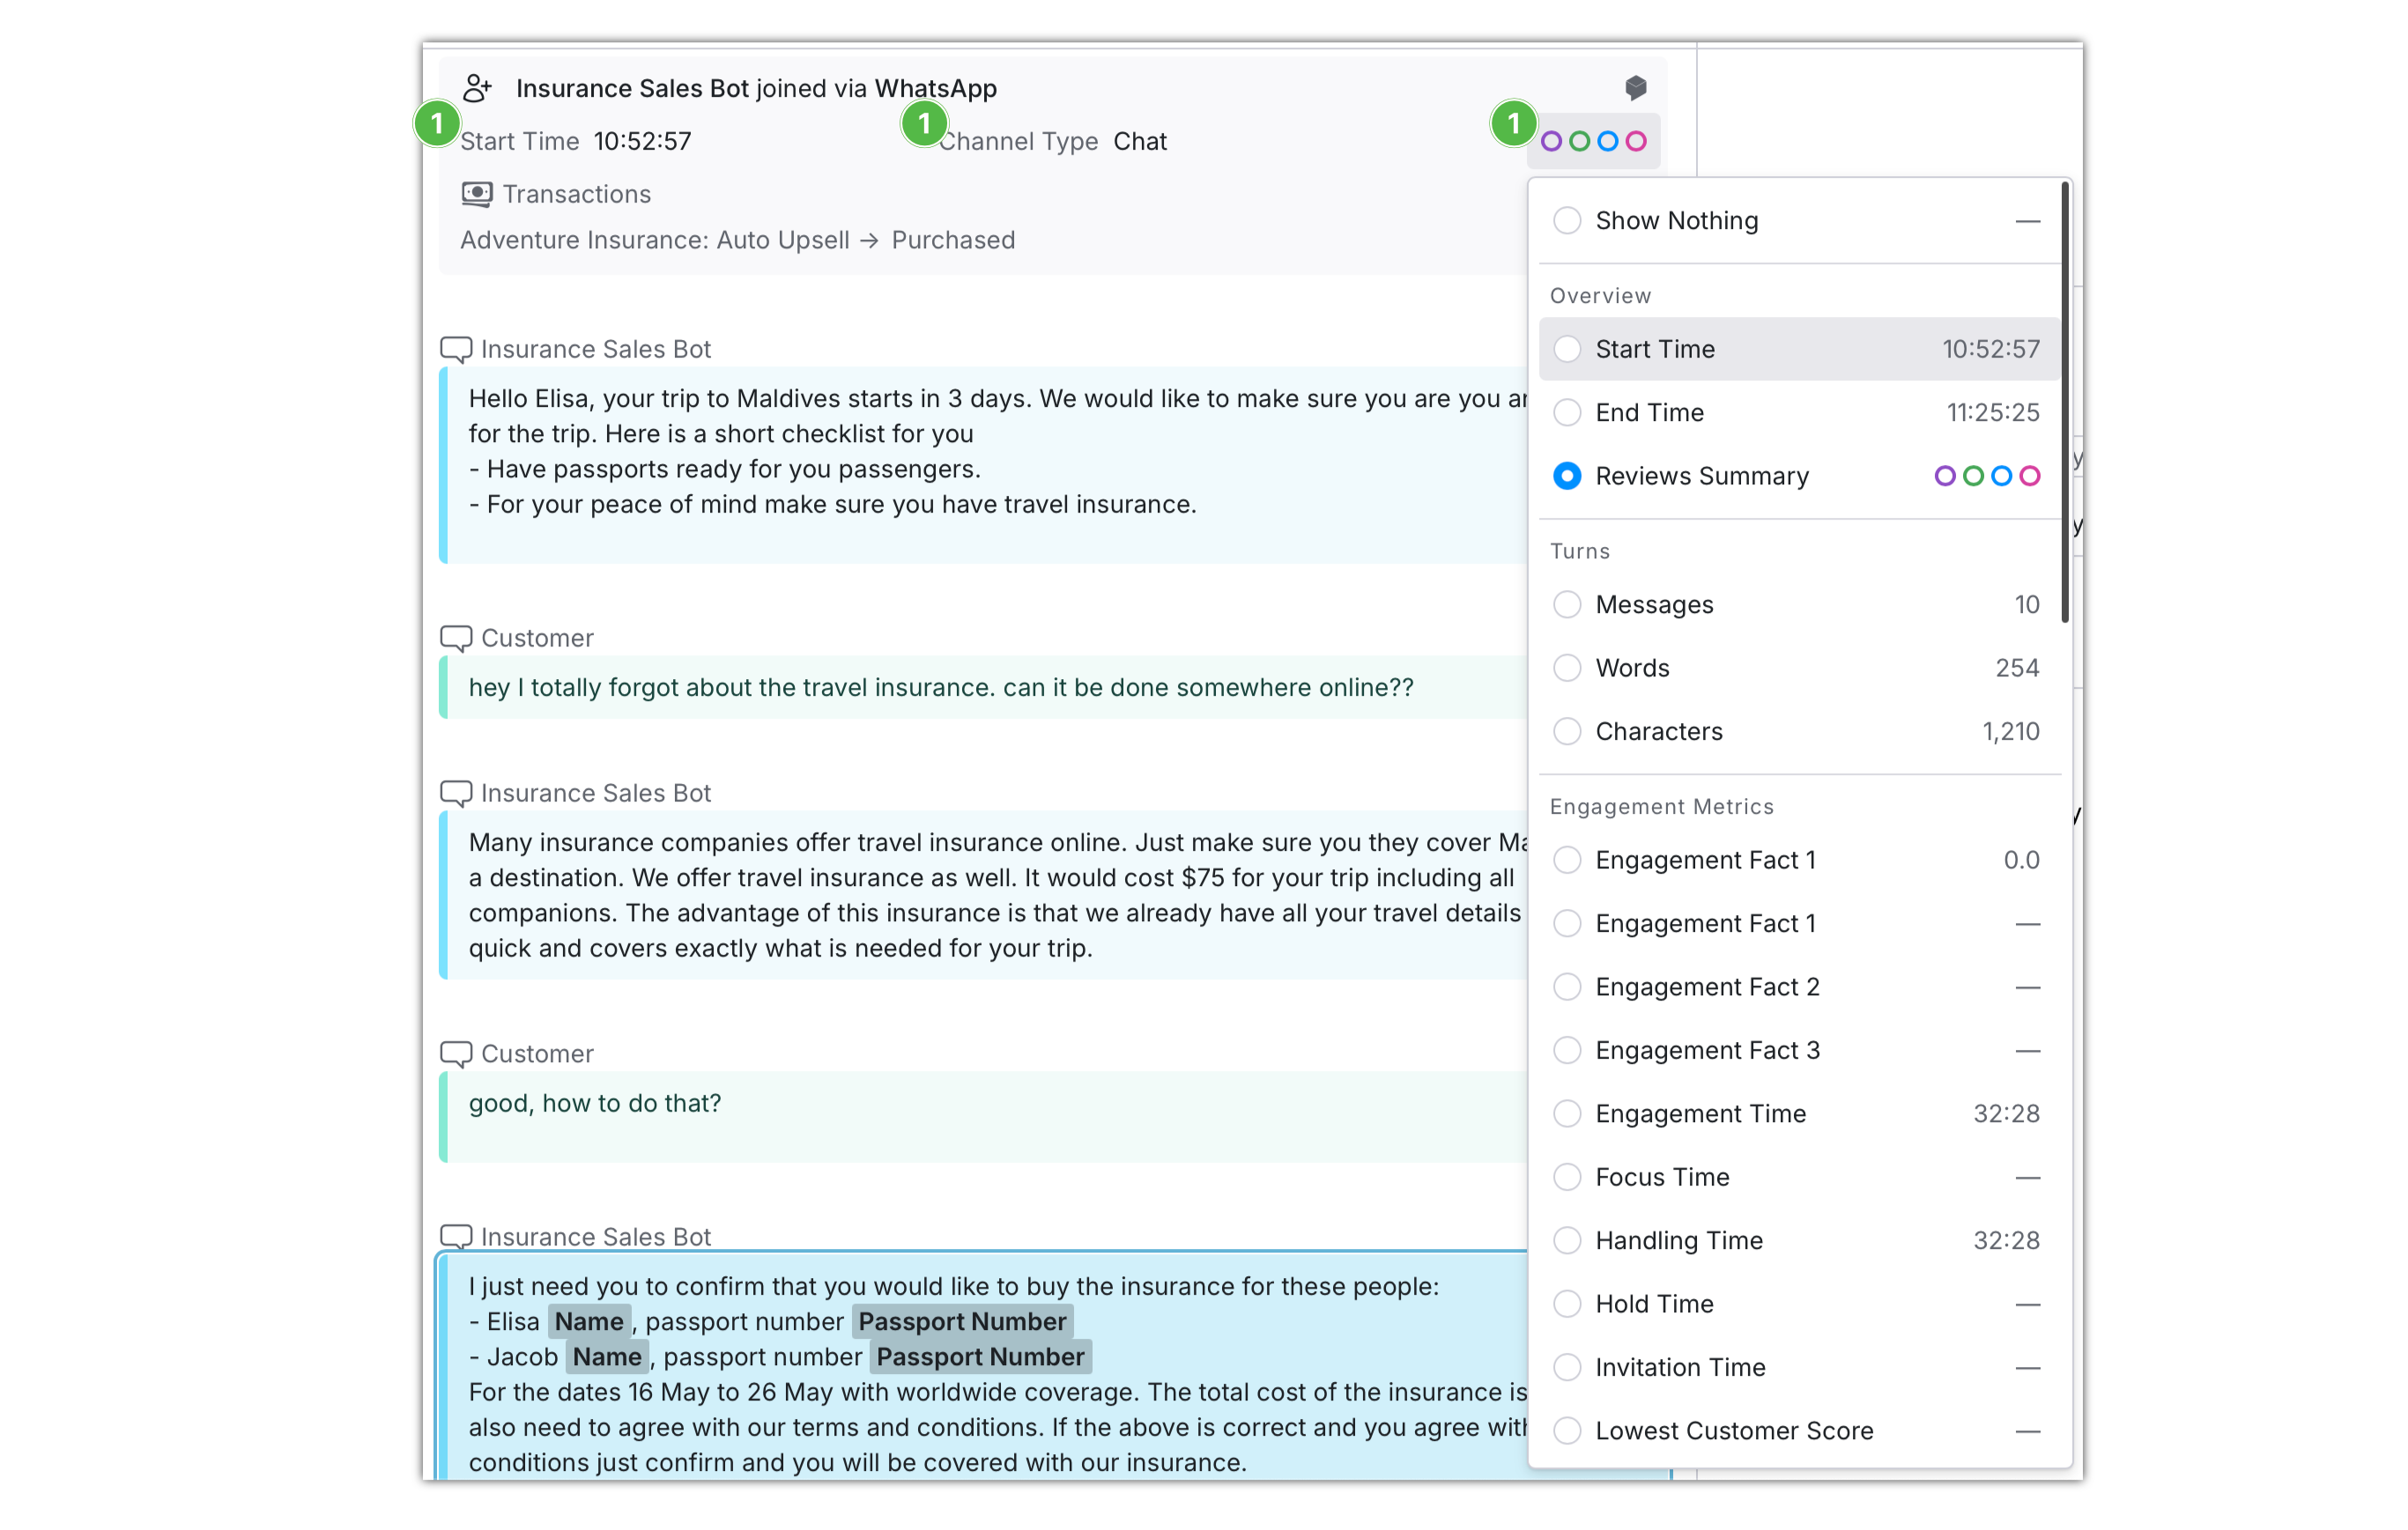Screen dimensions: 2408x1530
Task: Click the green badge next to Start Time
Action: [437, 124]
